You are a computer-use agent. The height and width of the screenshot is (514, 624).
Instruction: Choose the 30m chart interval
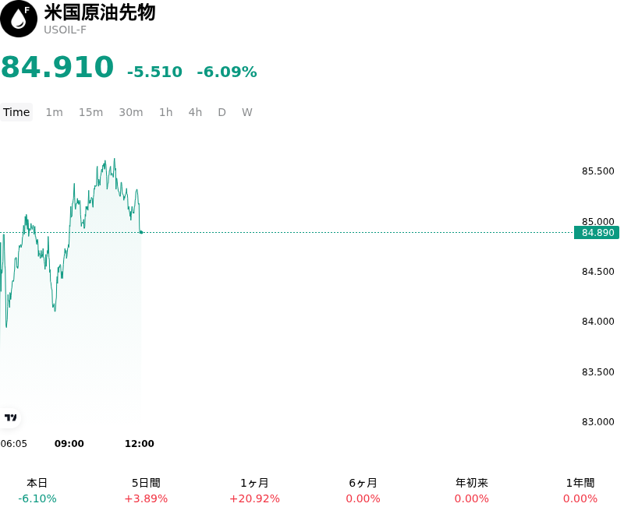point(131,112)
